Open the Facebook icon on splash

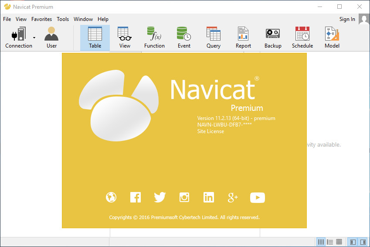pyautogui.click(x=136, y=197)
